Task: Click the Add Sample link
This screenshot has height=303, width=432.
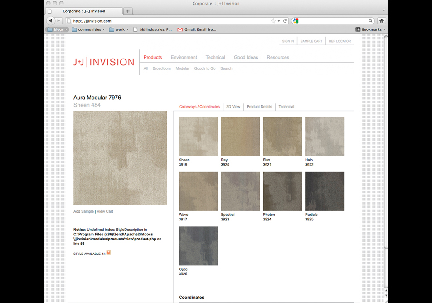Action: [x=83, y=211]
